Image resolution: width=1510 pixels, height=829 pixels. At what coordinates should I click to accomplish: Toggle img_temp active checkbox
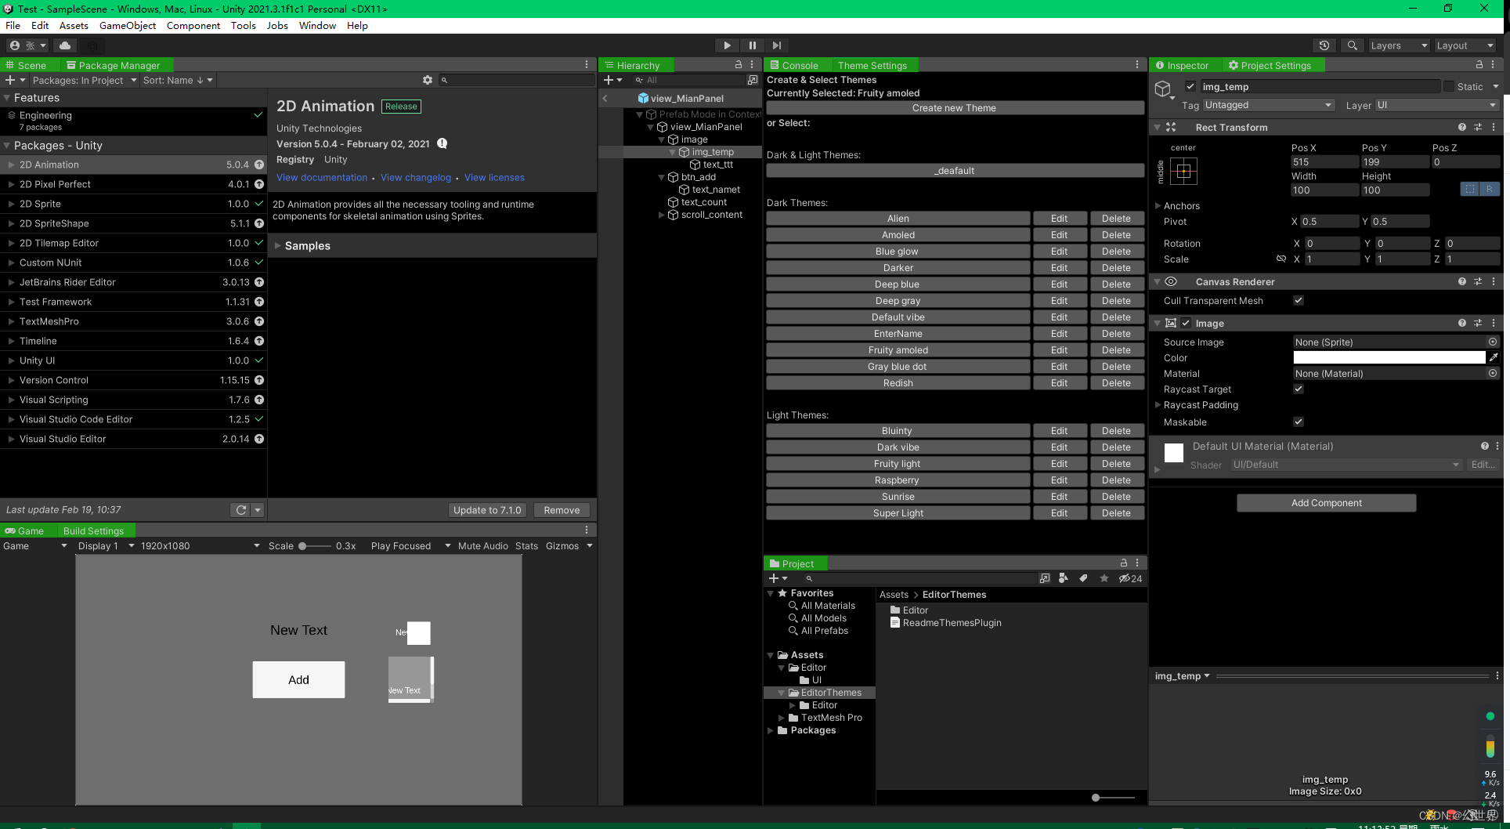point(1190,86)
